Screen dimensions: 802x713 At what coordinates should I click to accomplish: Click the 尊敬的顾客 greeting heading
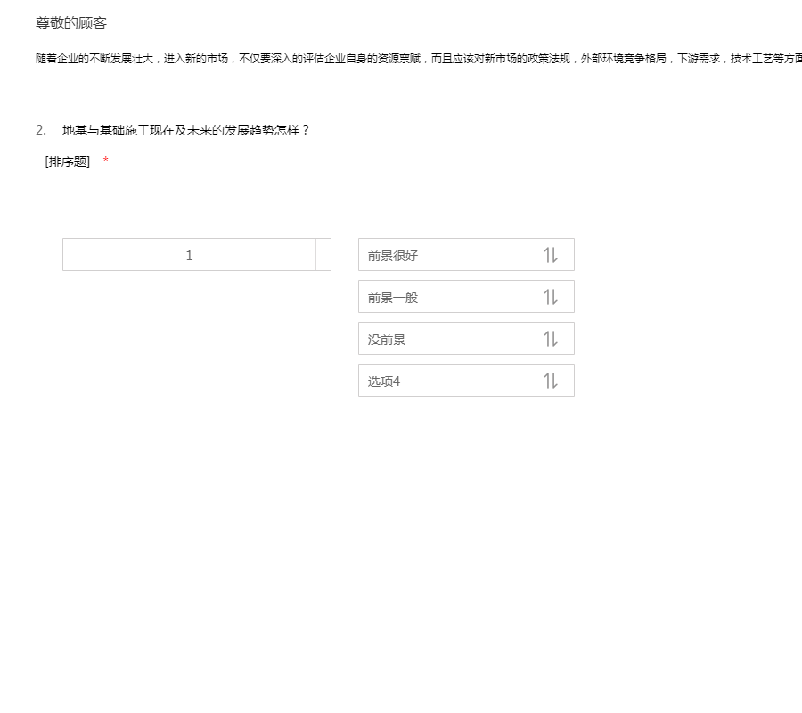(71, 23)
